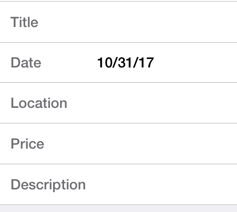This screenshot has height=212, width=237.
Task: Focus the empty Description input field
Action: 166,184
